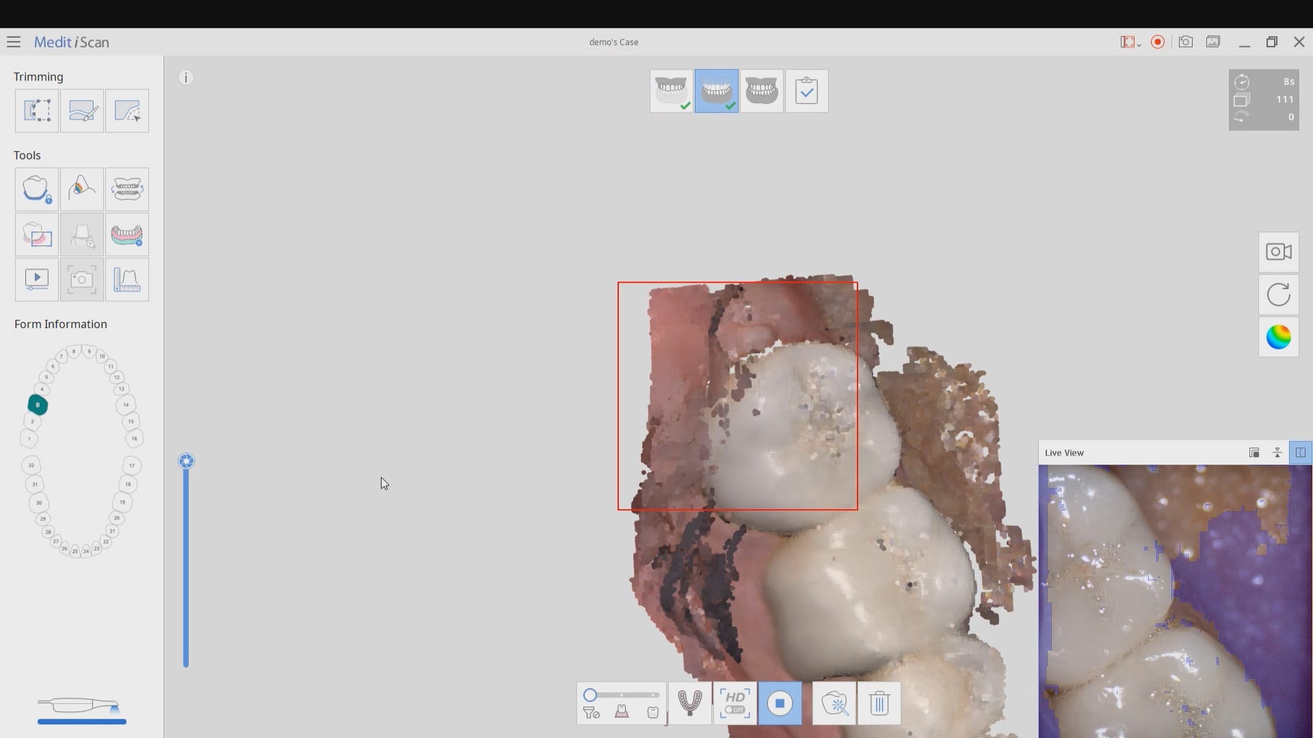Select the arch scan guide icon
The image size is (1313, 738).
click(689, 703)
